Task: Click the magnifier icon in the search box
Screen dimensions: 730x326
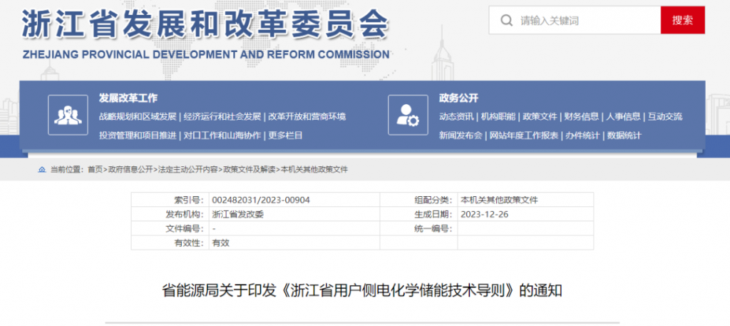Action: pos(506,20)
